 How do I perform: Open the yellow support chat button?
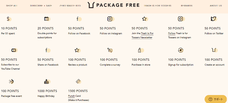(x=216, y=99)
